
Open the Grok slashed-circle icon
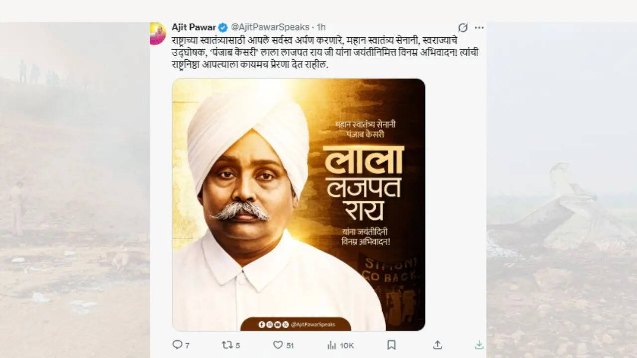463,27
